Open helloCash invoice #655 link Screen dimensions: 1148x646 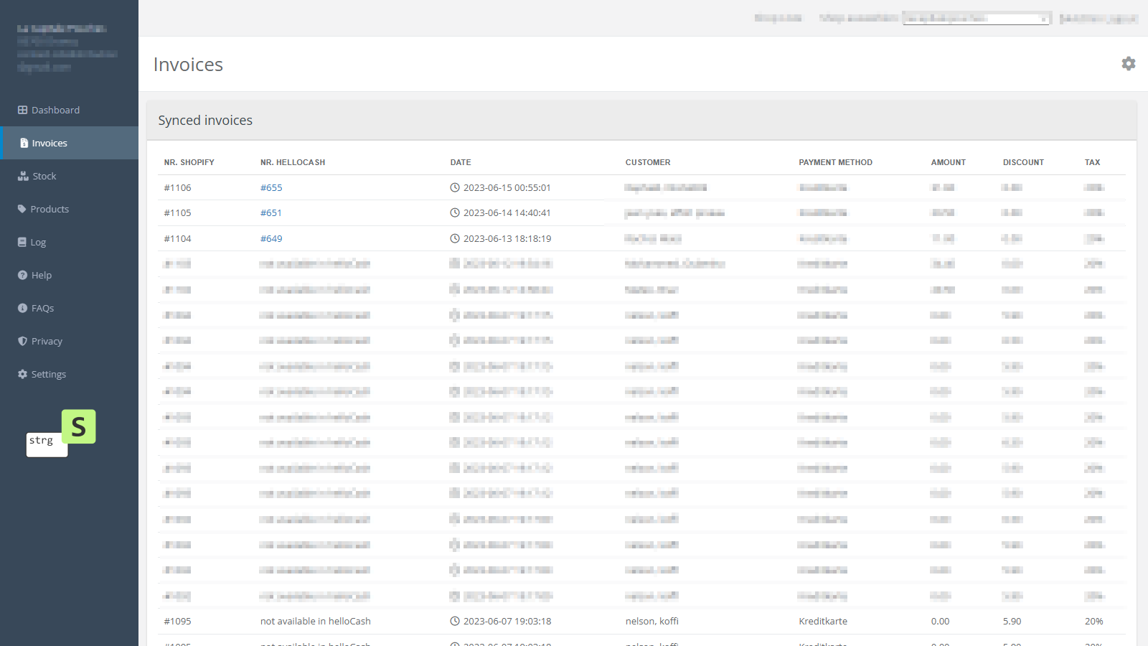[x=271, y=187]
